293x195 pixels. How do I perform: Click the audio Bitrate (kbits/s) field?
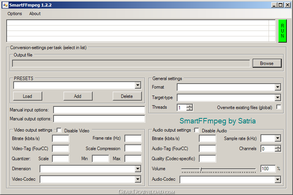207,139
